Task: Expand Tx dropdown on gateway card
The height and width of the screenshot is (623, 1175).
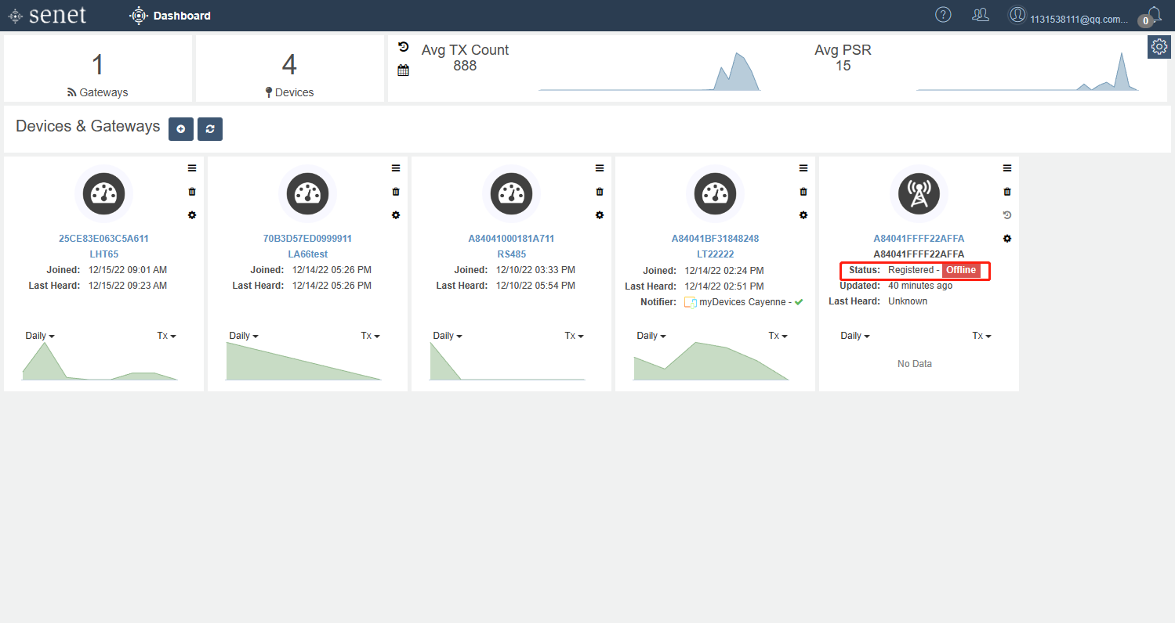Action: 982,336
